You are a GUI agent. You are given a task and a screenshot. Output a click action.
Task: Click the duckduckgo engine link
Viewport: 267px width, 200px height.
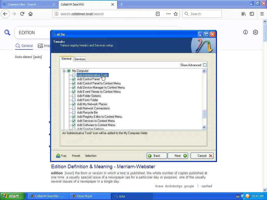point(174,186)
